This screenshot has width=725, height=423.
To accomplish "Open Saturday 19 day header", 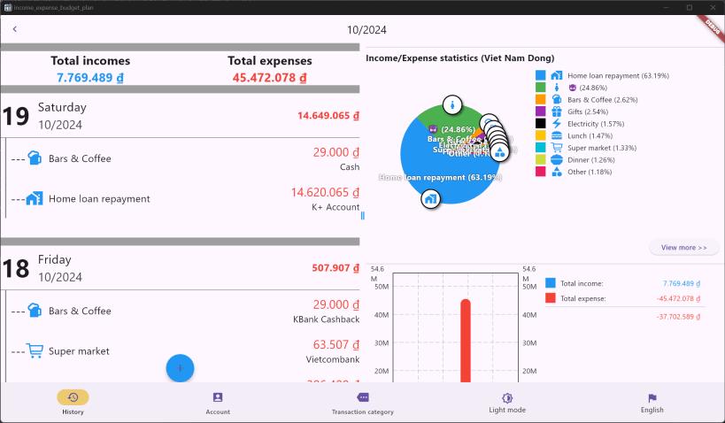I will (x=180, y=116).
